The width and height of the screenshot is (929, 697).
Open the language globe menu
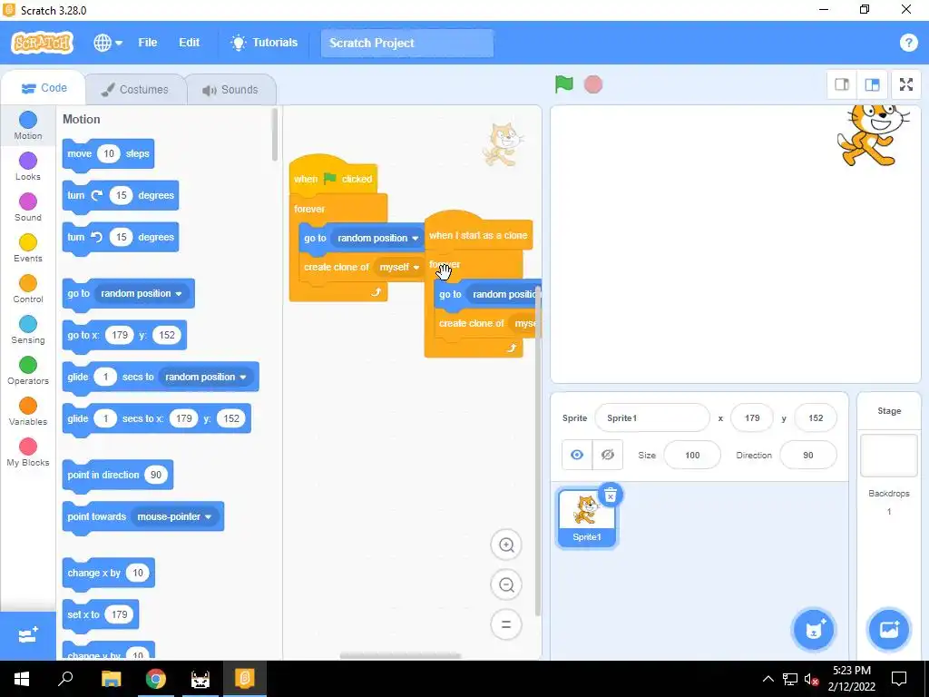(x=108, y=43)
